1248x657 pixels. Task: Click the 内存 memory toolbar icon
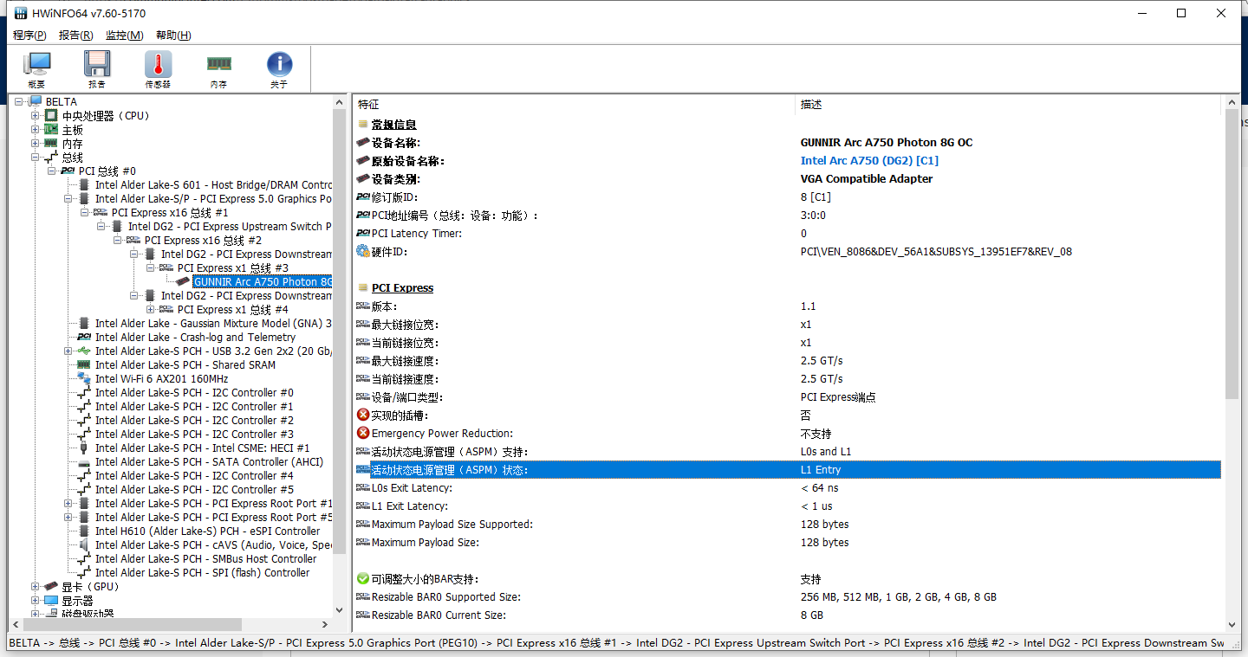point(218,69)
